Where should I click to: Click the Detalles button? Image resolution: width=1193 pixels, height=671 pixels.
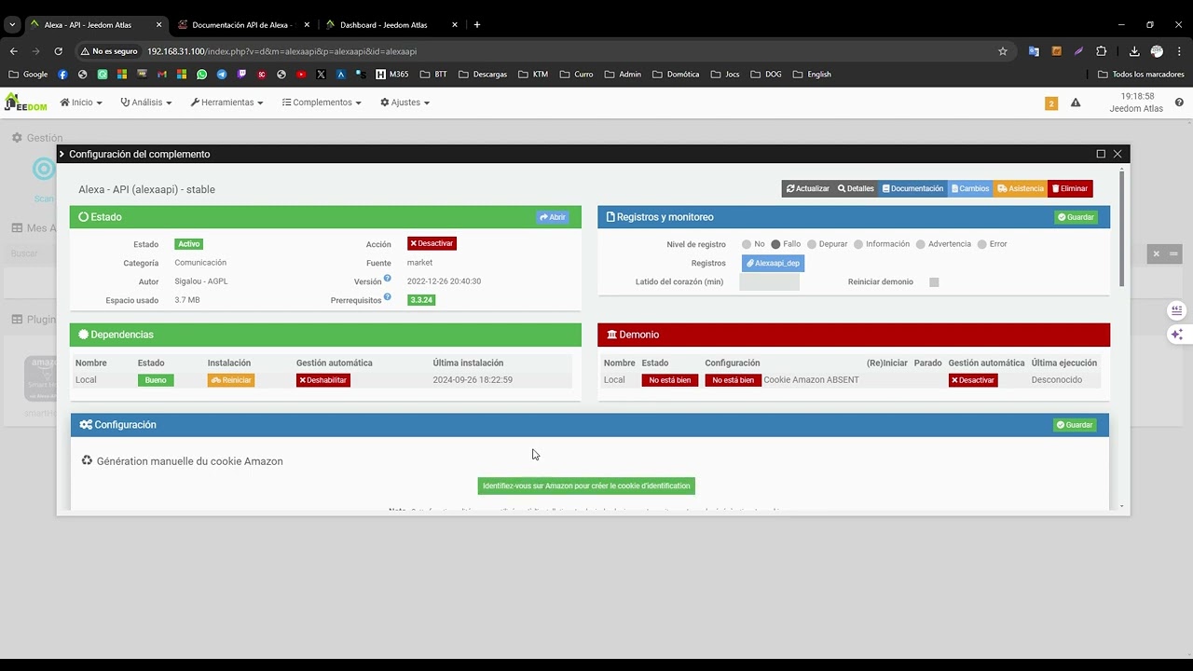click(856, 188)
